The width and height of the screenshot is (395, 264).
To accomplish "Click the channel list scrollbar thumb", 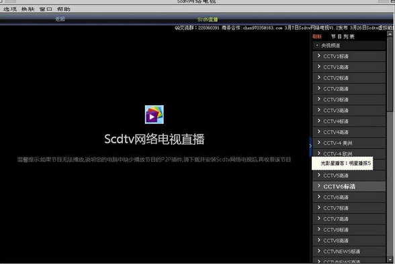I will click(x=390, y=74).
